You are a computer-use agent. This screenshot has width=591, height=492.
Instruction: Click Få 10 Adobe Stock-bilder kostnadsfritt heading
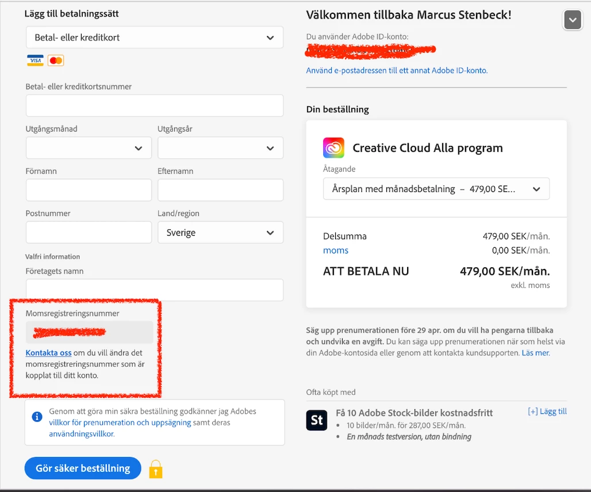(x=415, y=413)
